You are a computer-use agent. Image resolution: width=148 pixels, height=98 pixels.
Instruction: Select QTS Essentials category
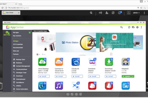[18, 44]
